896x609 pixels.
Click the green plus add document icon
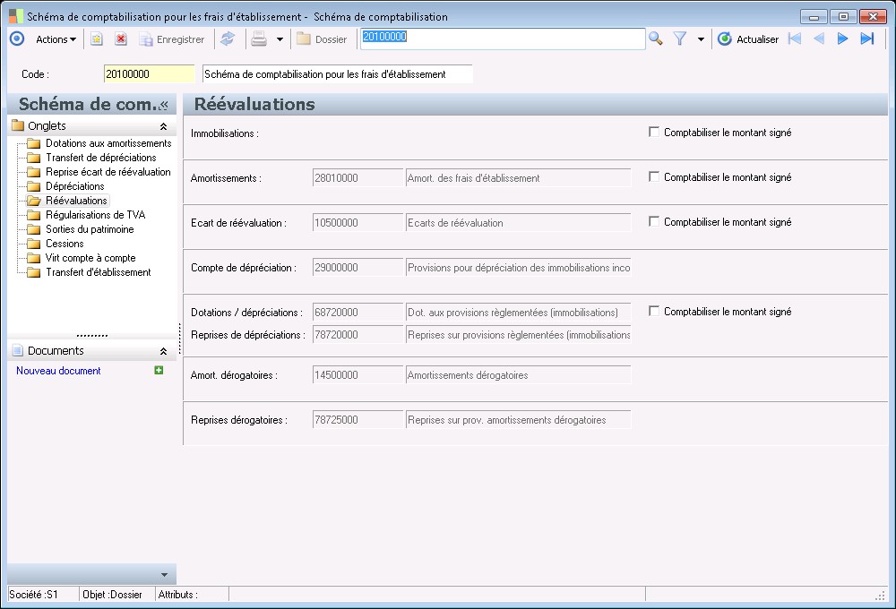click(x=159, y=370)
